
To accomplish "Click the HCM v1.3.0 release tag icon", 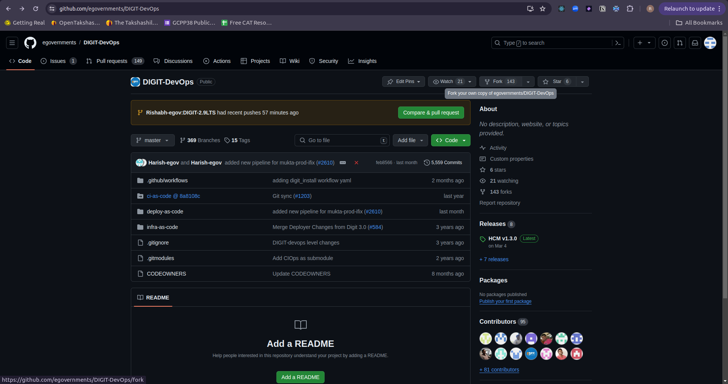I will coord(483,239).
